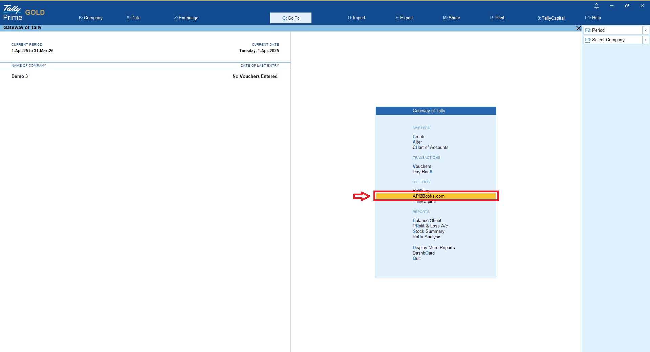Click the G: Go To button
The width and height of the screenshot is (650, 352).
[x=291, y=18]
